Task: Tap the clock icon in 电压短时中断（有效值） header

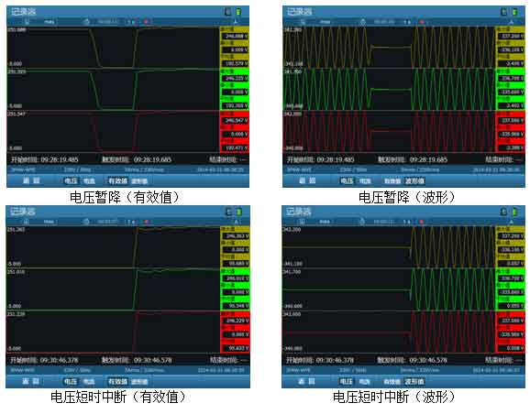Action: pyautogui.click(x=86, y=222)
